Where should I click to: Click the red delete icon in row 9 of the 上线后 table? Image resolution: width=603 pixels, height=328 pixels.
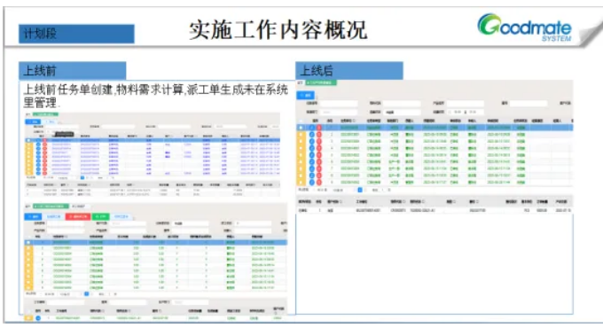(x=319, y=183)
